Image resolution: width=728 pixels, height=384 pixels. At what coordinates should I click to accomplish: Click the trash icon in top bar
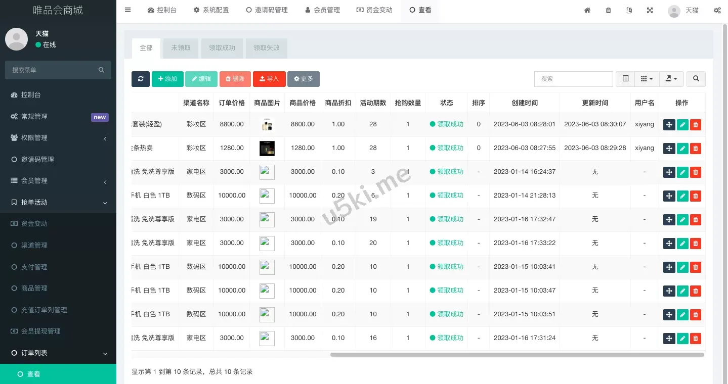(608, 10)
